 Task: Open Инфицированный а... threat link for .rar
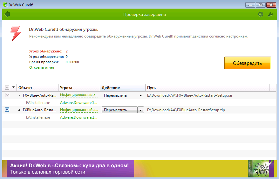(79, 95)
